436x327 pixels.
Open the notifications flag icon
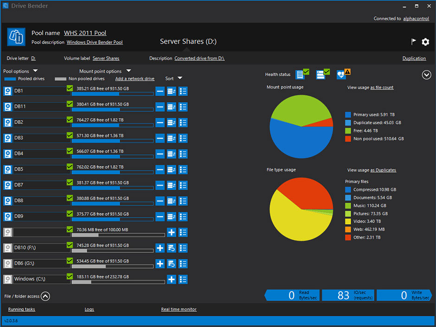pyautogui.click(x=413, y=42)
